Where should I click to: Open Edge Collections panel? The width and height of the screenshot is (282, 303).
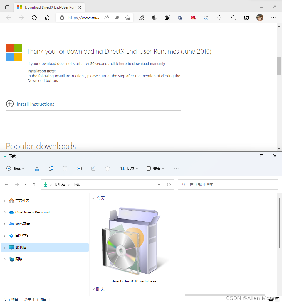point(234,18)
